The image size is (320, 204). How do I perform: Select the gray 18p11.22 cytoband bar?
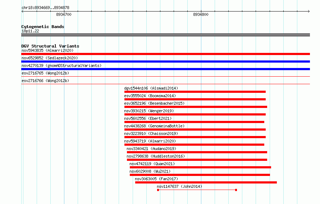165,35
